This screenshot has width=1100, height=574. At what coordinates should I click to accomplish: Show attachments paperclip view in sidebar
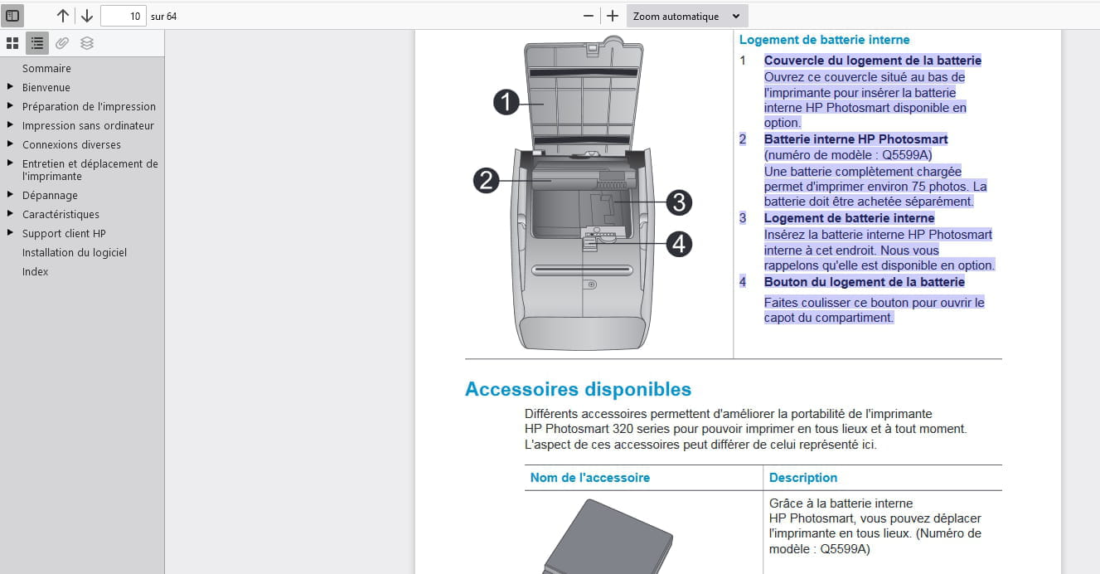(x=62, y=43)
